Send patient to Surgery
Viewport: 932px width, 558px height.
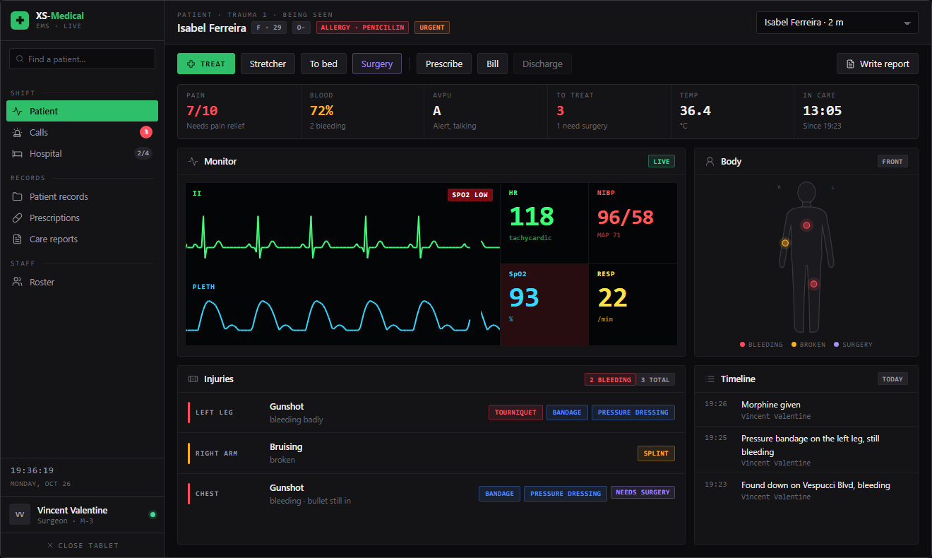coord(377,64)
